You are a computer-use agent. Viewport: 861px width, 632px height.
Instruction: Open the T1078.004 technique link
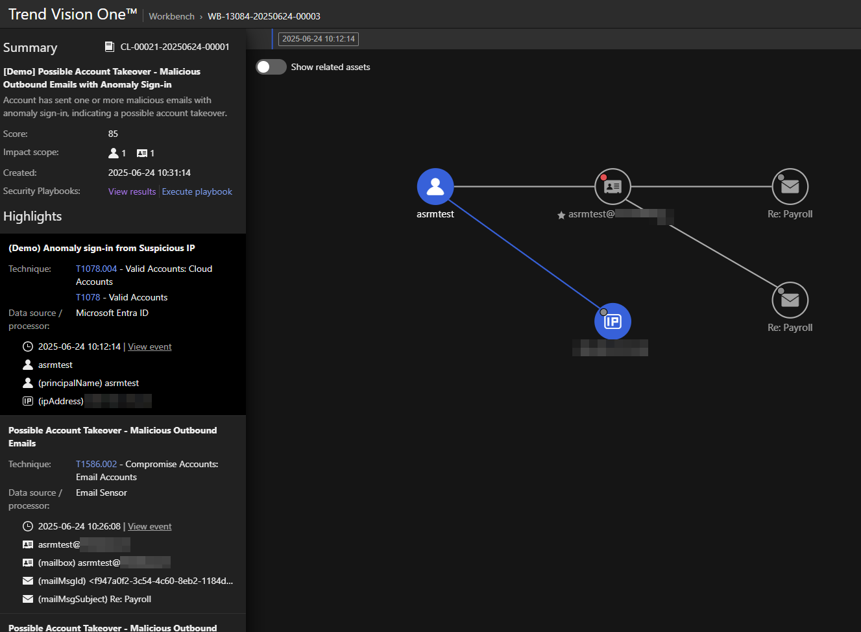pyautogui.click(x=96, y=269)
